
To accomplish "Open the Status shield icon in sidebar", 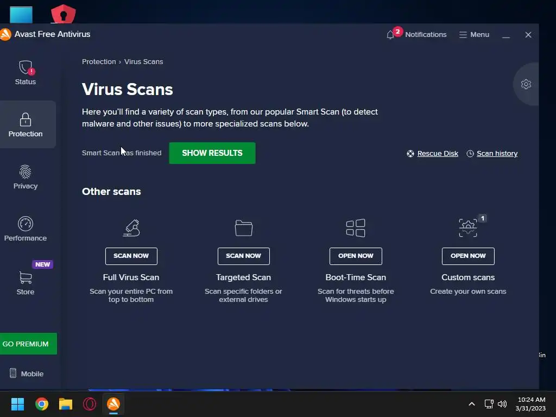I will tap(26, 68).
